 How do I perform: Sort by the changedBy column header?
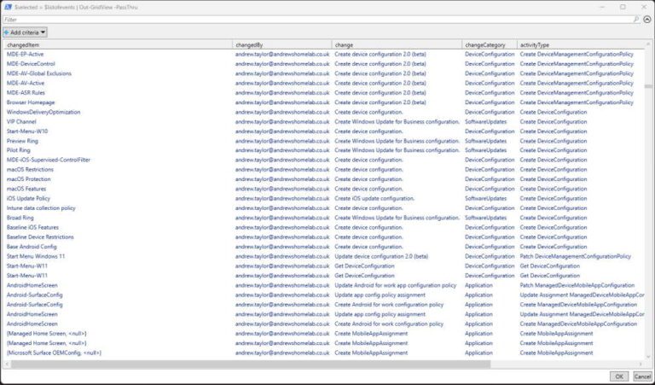pyautogui.click(x=281, y=44)
